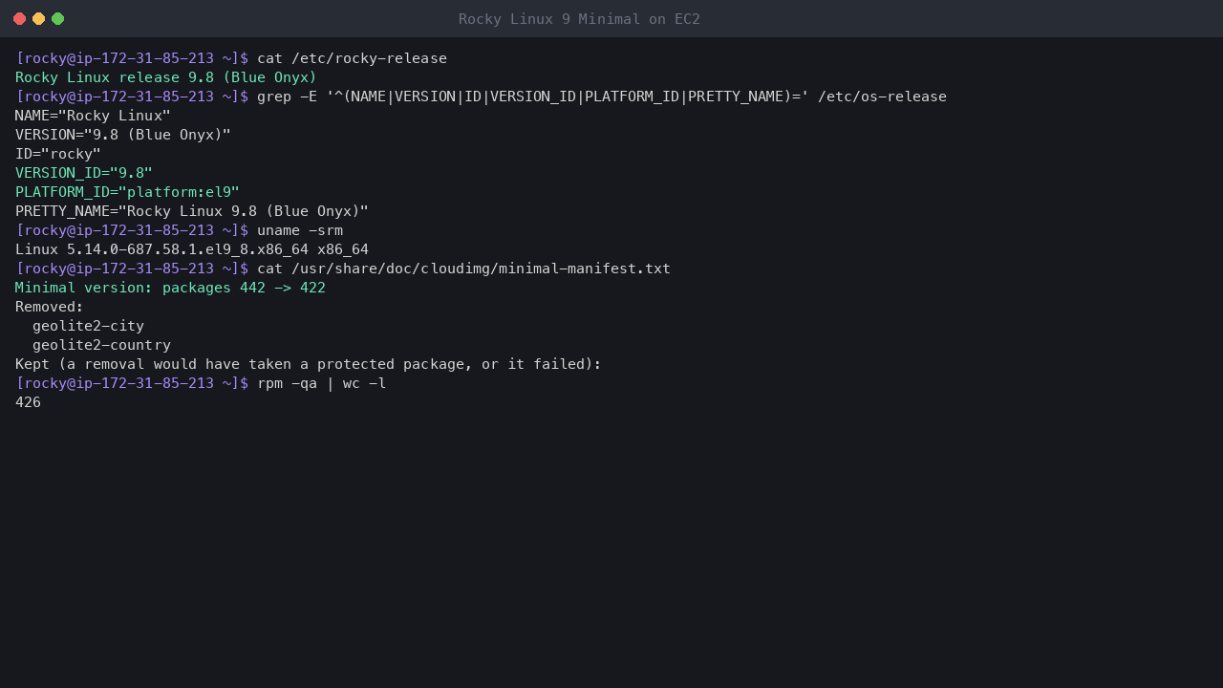Click the Linux 5.14.0-687.58.1 kernel version line

(192, 249)
